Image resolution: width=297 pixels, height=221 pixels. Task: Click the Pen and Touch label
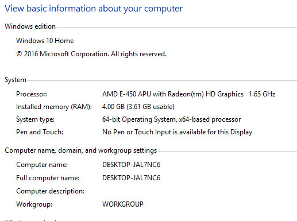(x=40, y=132)
